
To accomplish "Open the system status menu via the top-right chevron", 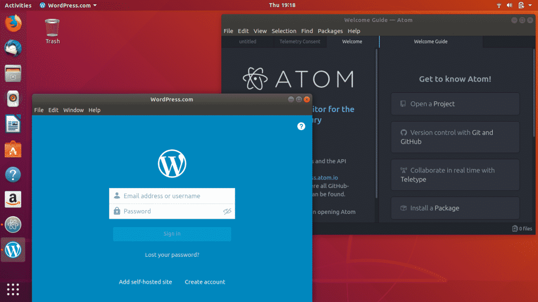I will pyautogui.click(x=530, y=5).
